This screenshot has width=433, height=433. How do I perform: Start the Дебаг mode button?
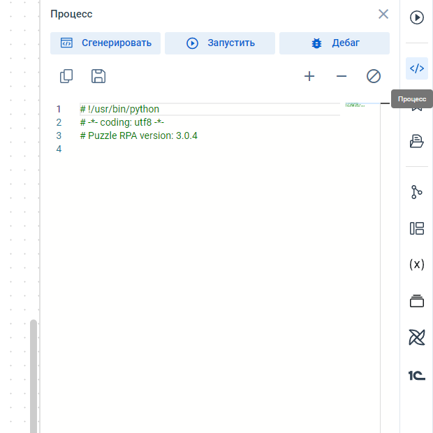tap(335, 43)
